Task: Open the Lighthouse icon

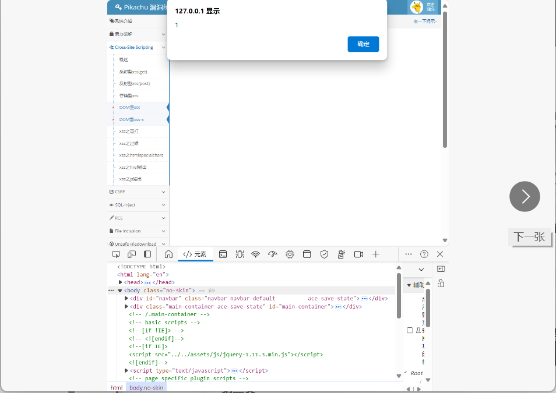Action: (x=341, y=254)
